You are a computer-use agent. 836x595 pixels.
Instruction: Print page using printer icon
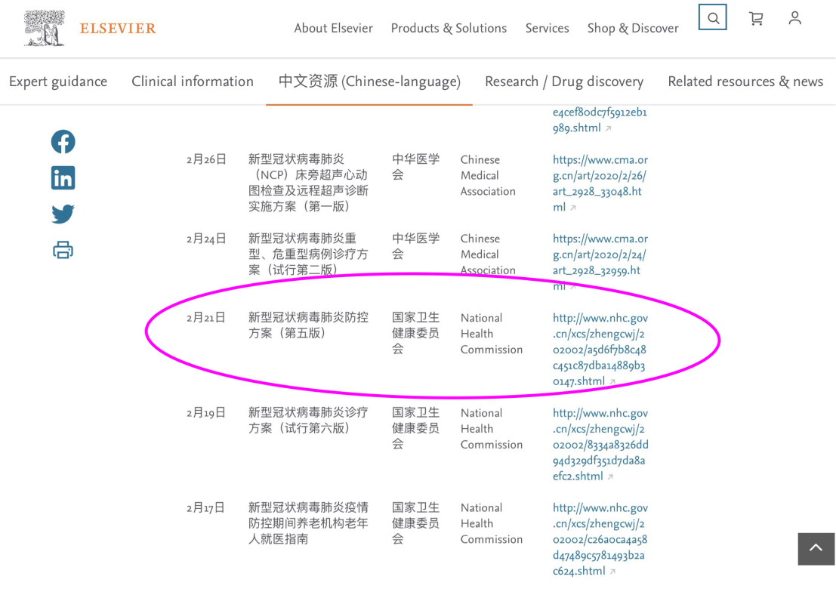pos(63,250)
